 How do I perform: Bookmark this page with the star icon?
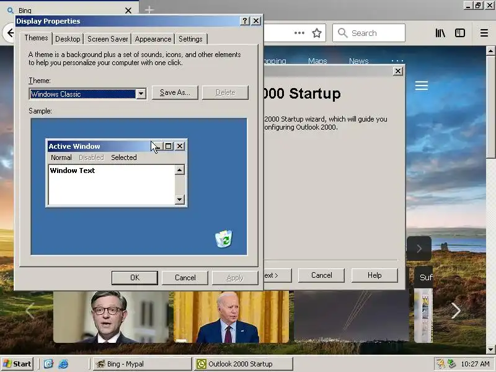(x=317, y=33)
